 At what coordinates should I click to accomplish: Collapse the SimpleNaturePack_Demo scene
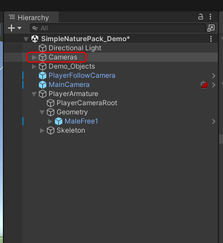[x=26, y=39]
